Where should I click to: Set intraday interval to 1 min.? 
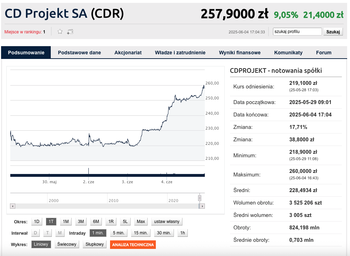click(x=98, y=233)
